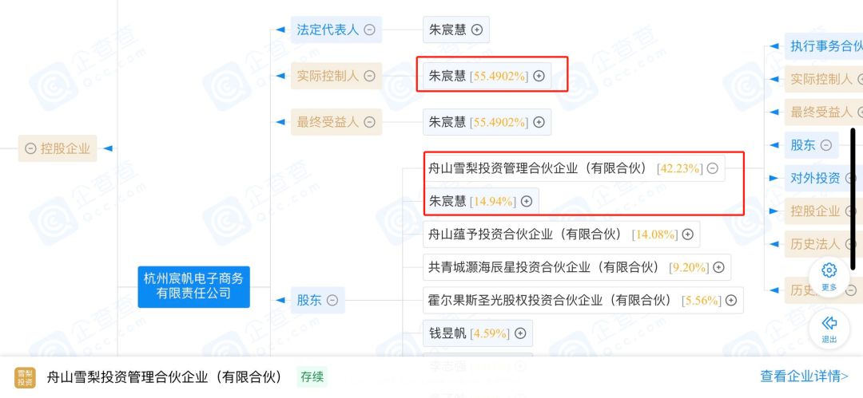This screenshot has height=398, width=863.
Task: Select the 杭州宸帆电子商务有限责任公司 blue node
Action: [x=193, y=286]
